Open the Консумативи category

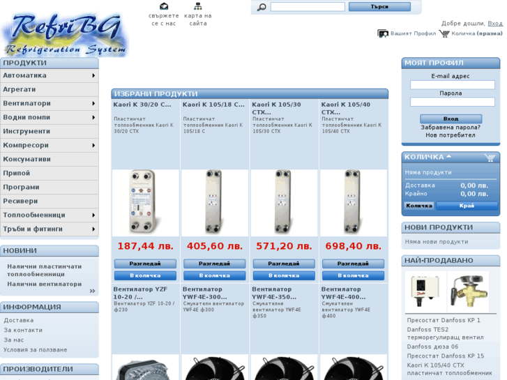tap(50, 159)
